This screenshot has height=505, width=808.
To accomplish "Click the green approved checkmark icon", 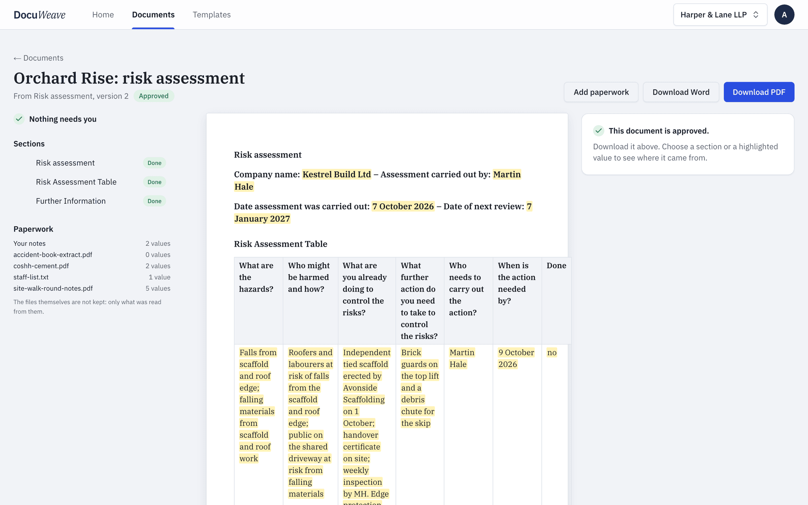I will click(599, 131).
